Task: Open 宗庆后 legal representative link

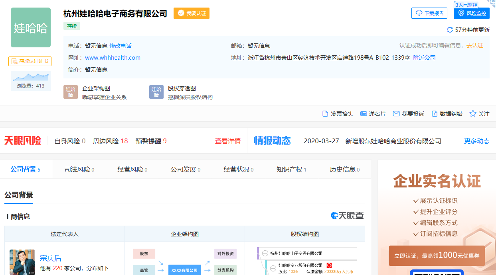Action: [x=51, y=258]
